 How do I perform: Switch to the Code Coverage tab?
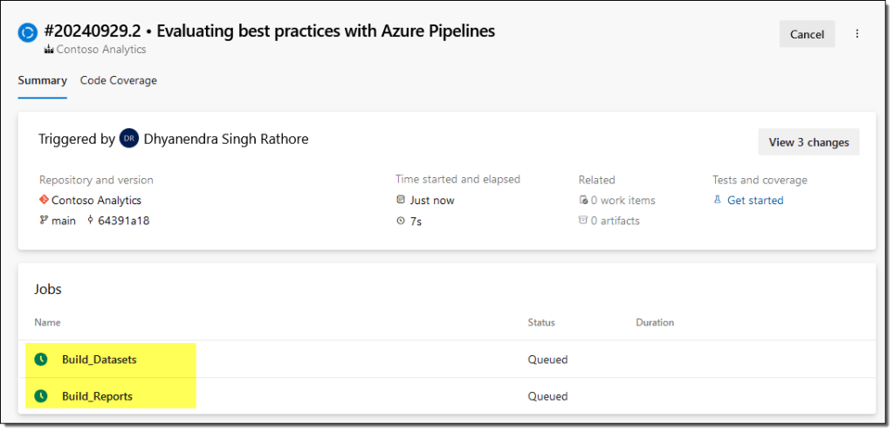(x=118, y=80)
